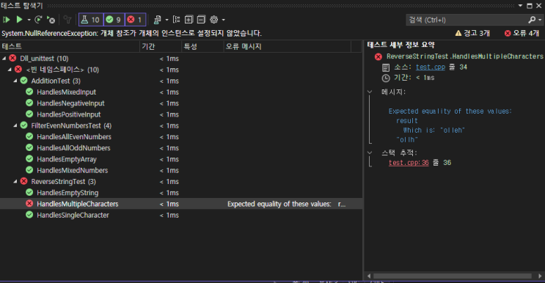Click the Expand All plus icon
545x283 pixels.
pyautogui.click(x=189, y=20)
